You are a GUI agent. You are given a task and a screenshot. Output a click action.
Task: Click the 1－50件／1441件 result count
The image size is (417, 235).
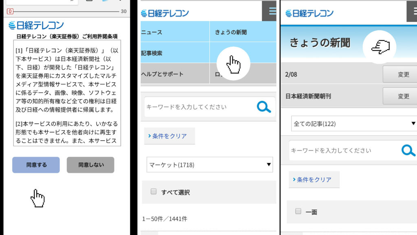coord(165,219)
